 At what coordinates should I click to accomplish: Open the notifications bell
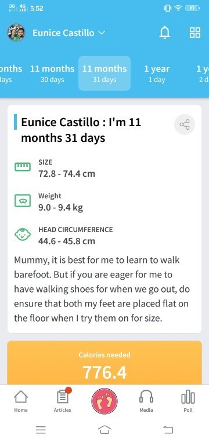pyautogui.click(x=165, y=33)
